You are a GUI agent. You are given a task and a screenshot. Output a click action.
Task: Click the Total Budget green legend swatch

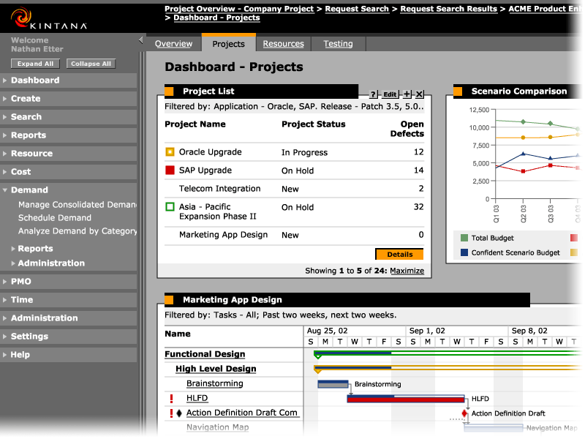(x=464, y=238)
